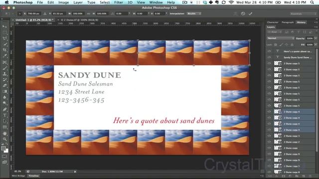Toggle lock transparent pixels
Image resolution: width=319 pixels, height=179 pixels.
click(276, 45)
